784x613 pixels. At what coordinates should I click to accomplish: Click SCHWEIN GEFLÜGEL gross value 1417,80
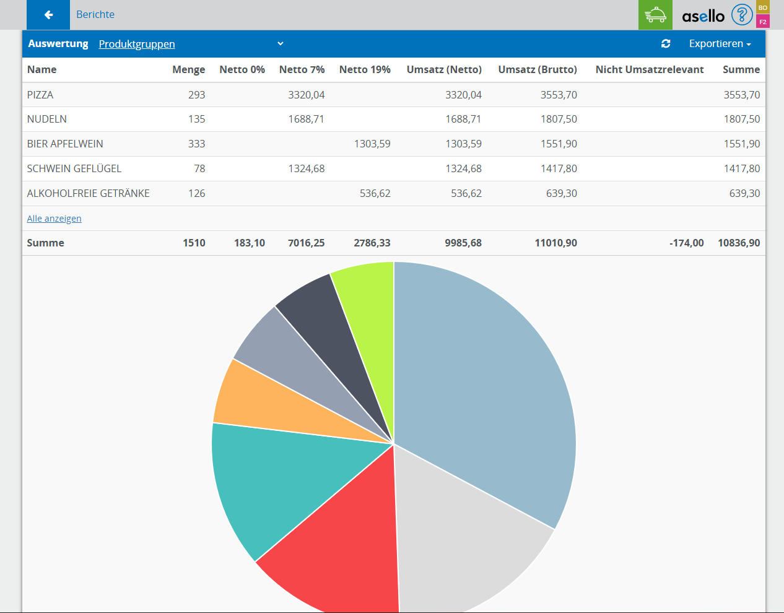(559, 168)
